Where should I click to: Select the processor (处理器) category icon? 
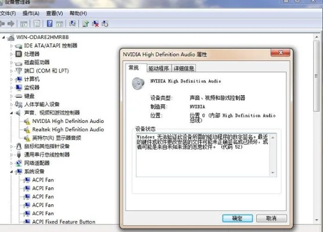(19, 54)
